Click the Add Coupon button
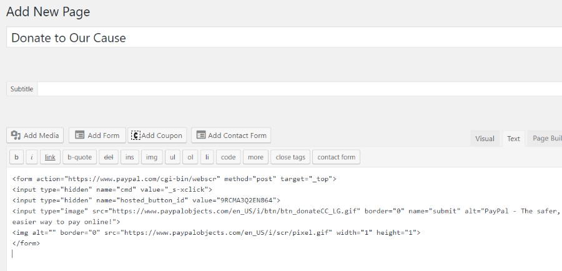This screenshot has height=271, width=562. coord(157,135)
